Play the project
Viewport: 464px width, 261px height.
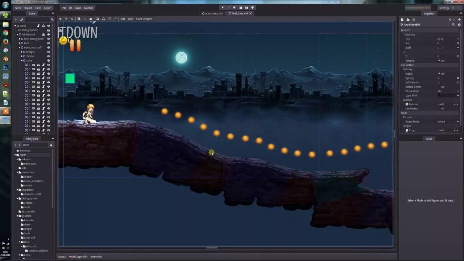(223, 8)
